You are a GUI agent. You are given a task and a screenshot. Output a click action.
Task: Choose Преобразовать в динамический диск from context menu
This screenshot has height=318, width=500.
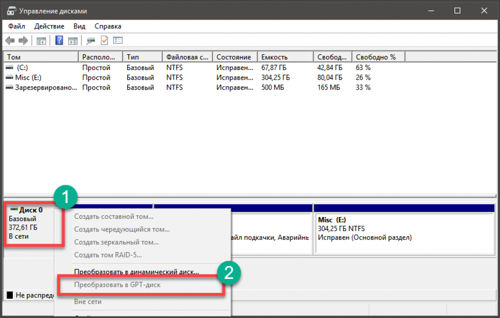point(136,272)
